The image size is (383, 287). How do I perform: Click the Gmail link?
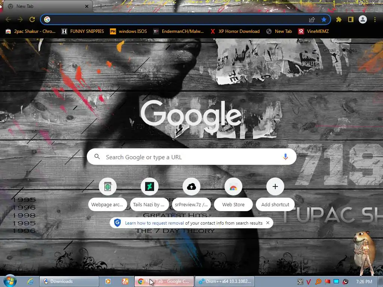click(x=329, y=50)
